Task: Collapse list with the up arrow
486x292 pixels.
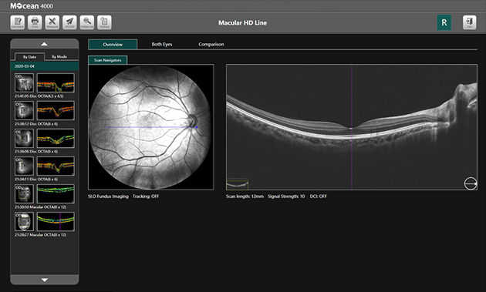Action: [44, 44]
